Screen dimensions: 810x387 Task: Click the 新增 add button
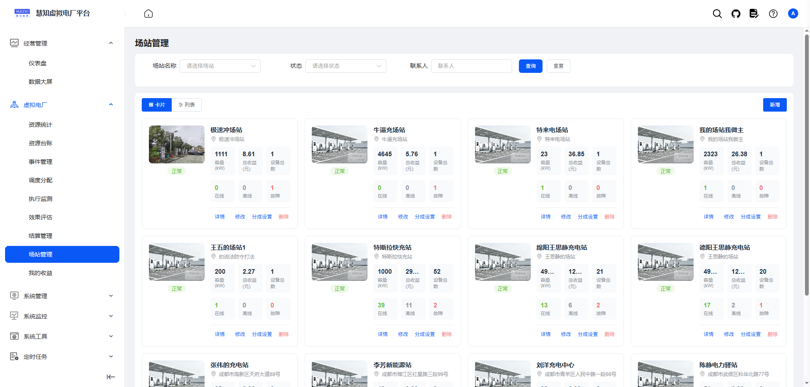click(x=775, y=105)
